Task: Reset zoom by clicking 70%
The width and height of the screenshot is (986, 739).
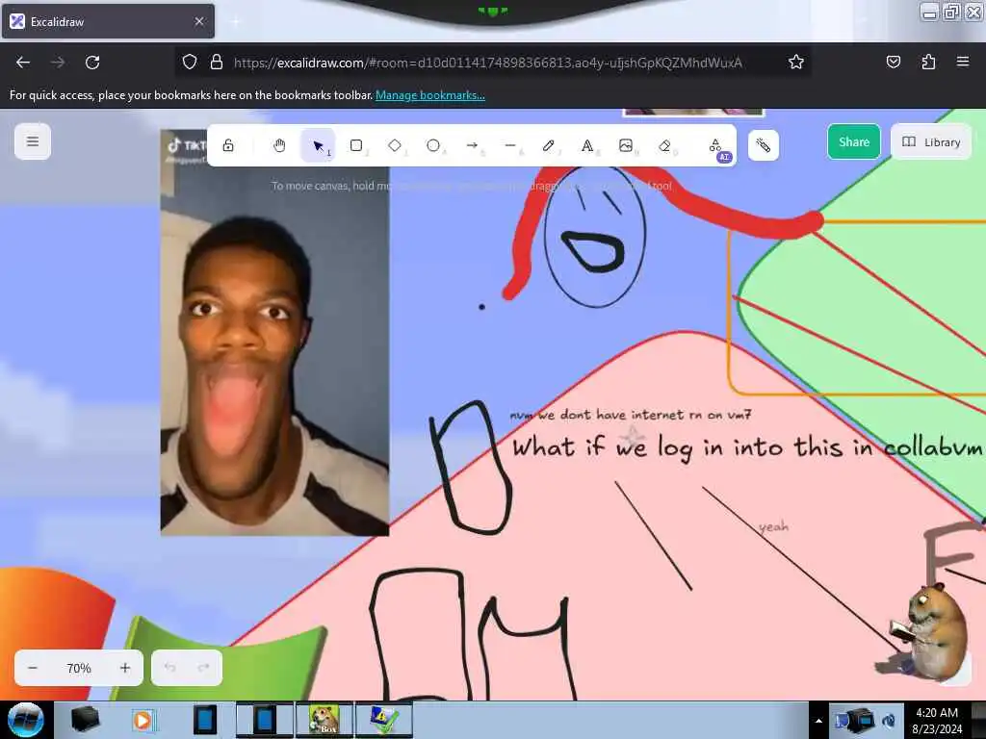Action: tap(79, 668)
